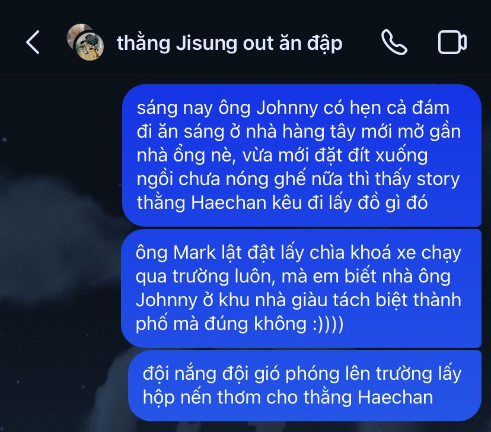Select the message starting "sáng nay ông Johnny"
Image resolution: width=491 pixels, height=432 pixels.
pos(302,155)
